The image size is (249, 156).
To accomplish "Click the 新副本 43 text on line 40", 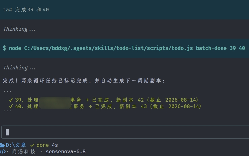I will (133, 106).
